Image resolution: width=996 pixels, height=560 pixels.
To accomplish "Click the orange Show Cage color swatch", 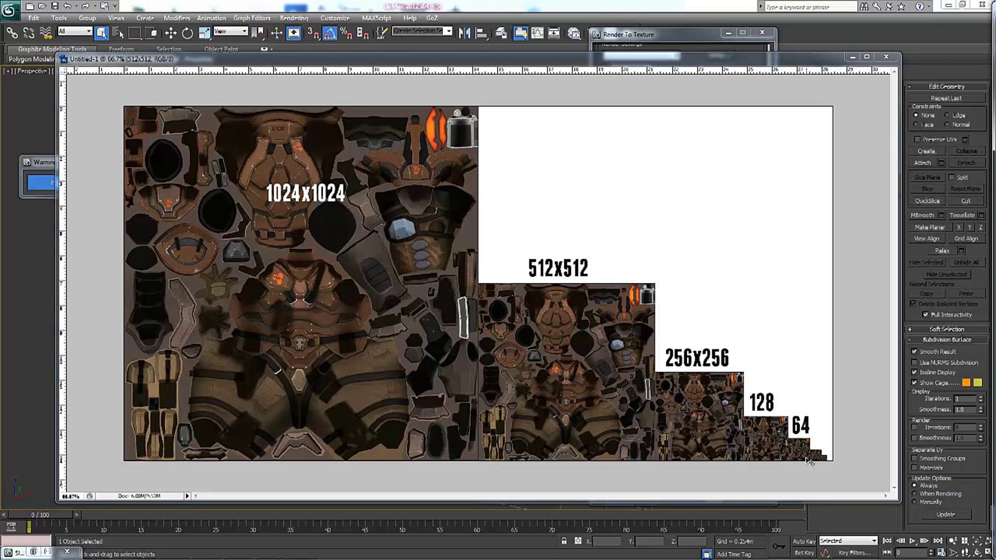I will (x=966, y=382).
